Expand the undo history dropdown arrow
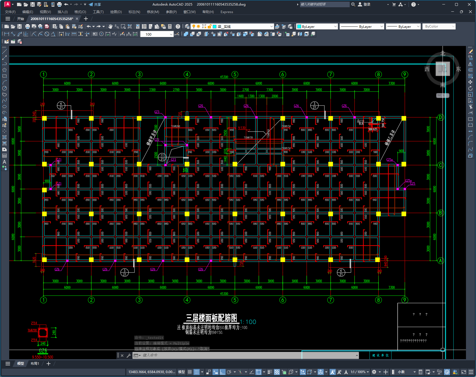This screenshot has height=377, width=476. click(94, 26)
